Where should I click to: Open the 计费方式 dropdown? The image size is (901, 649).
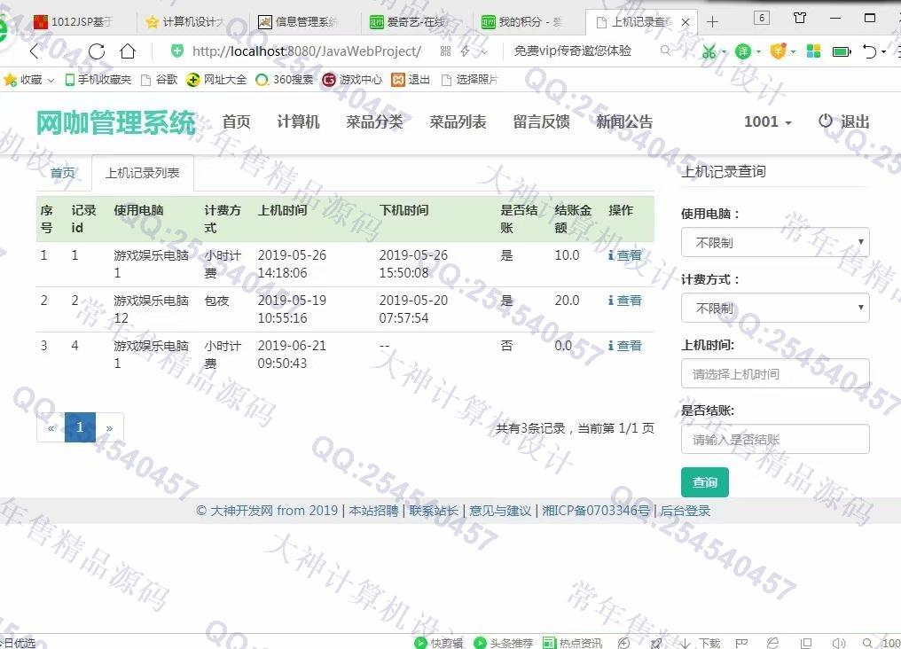pos(774,308)
